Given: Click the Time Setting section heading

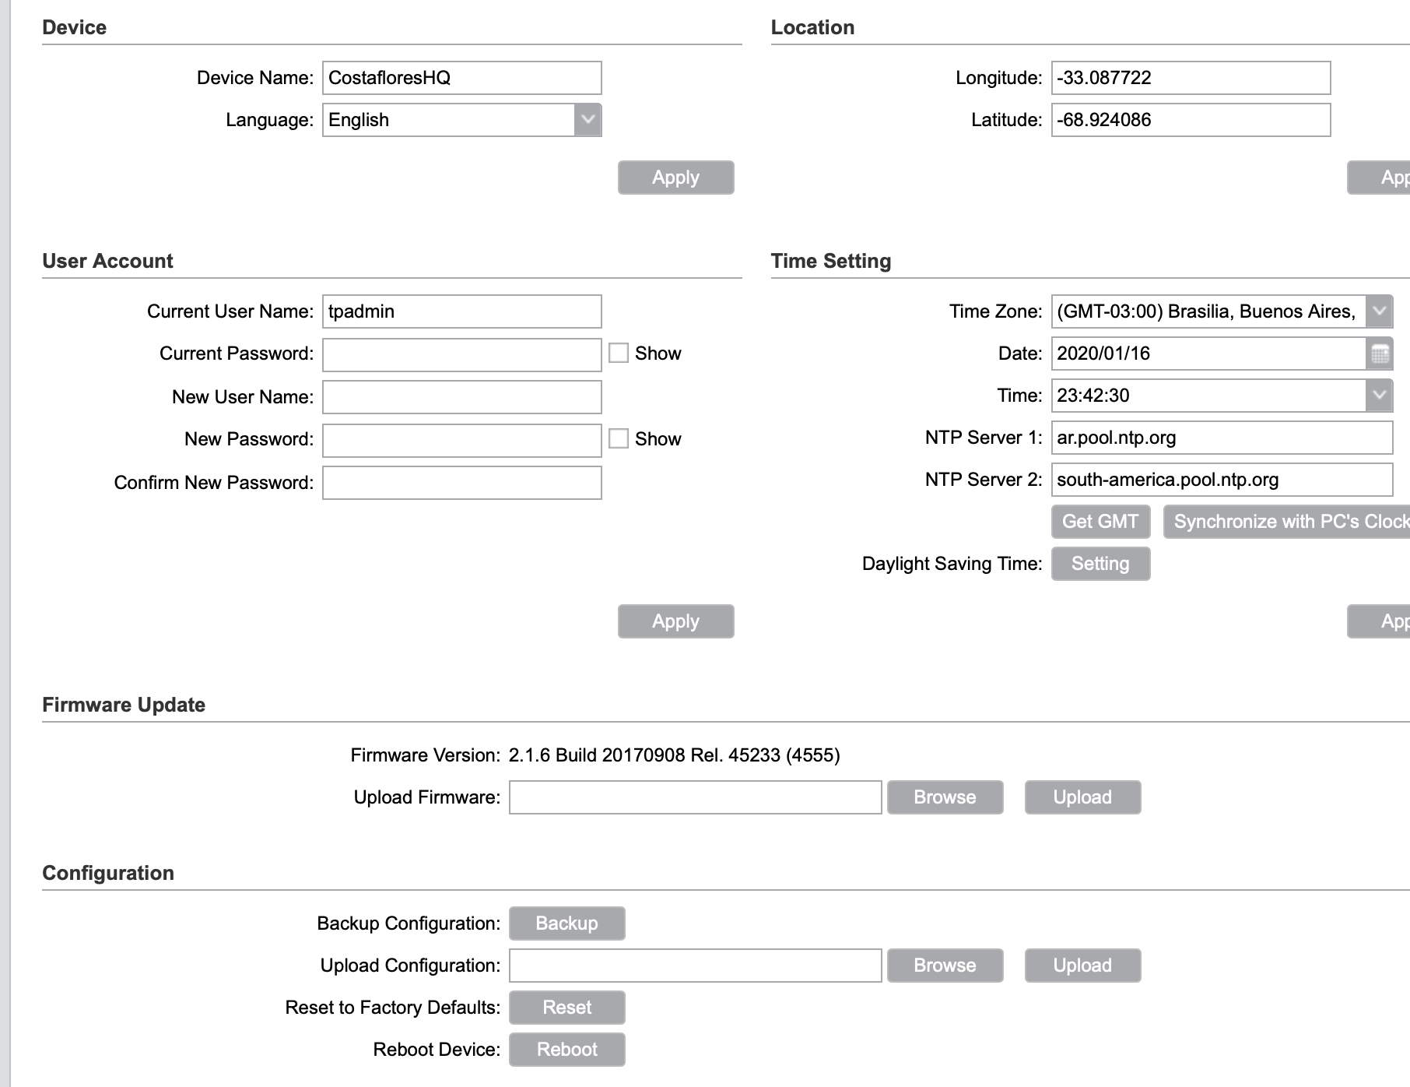Looking at the screenshot, I should 831,261.
